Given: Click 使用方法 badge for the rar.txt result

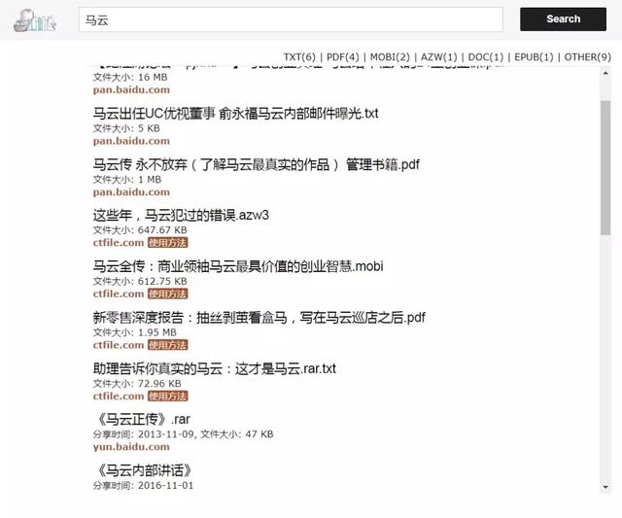Looking at the screenshot, I should tap(168, 397).
